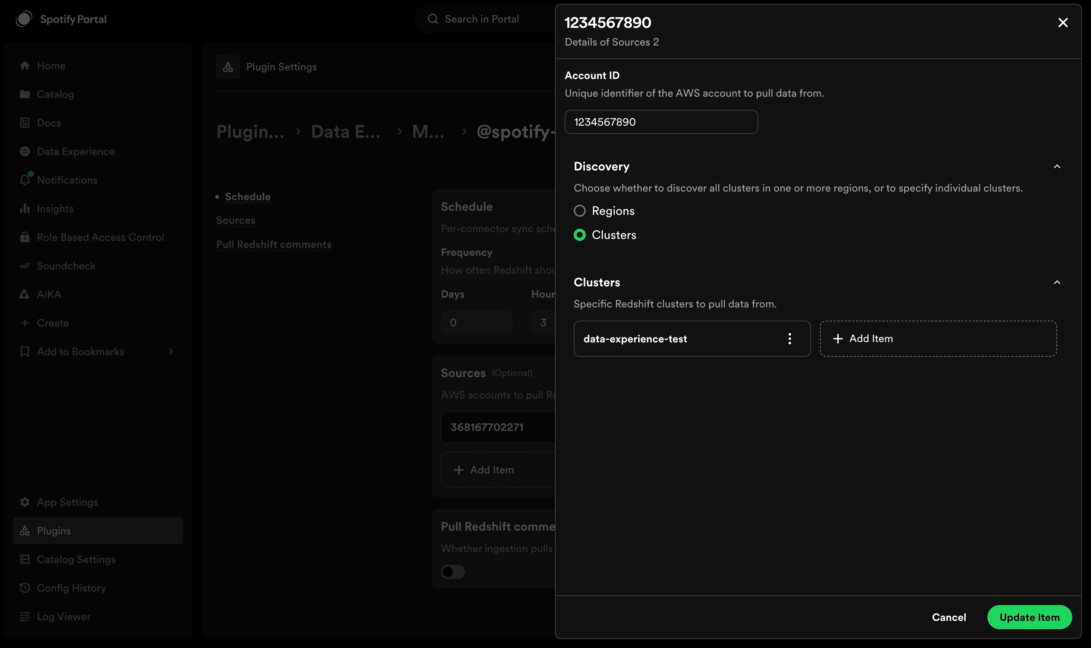Click the Update Item button
Image resolution: width=1091 pixels, height=648 pixels.
tap(1029, 617)
